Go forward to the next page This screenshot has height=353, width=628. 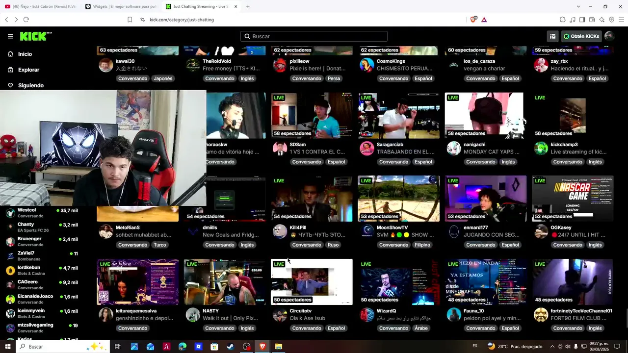click(16, 20)
